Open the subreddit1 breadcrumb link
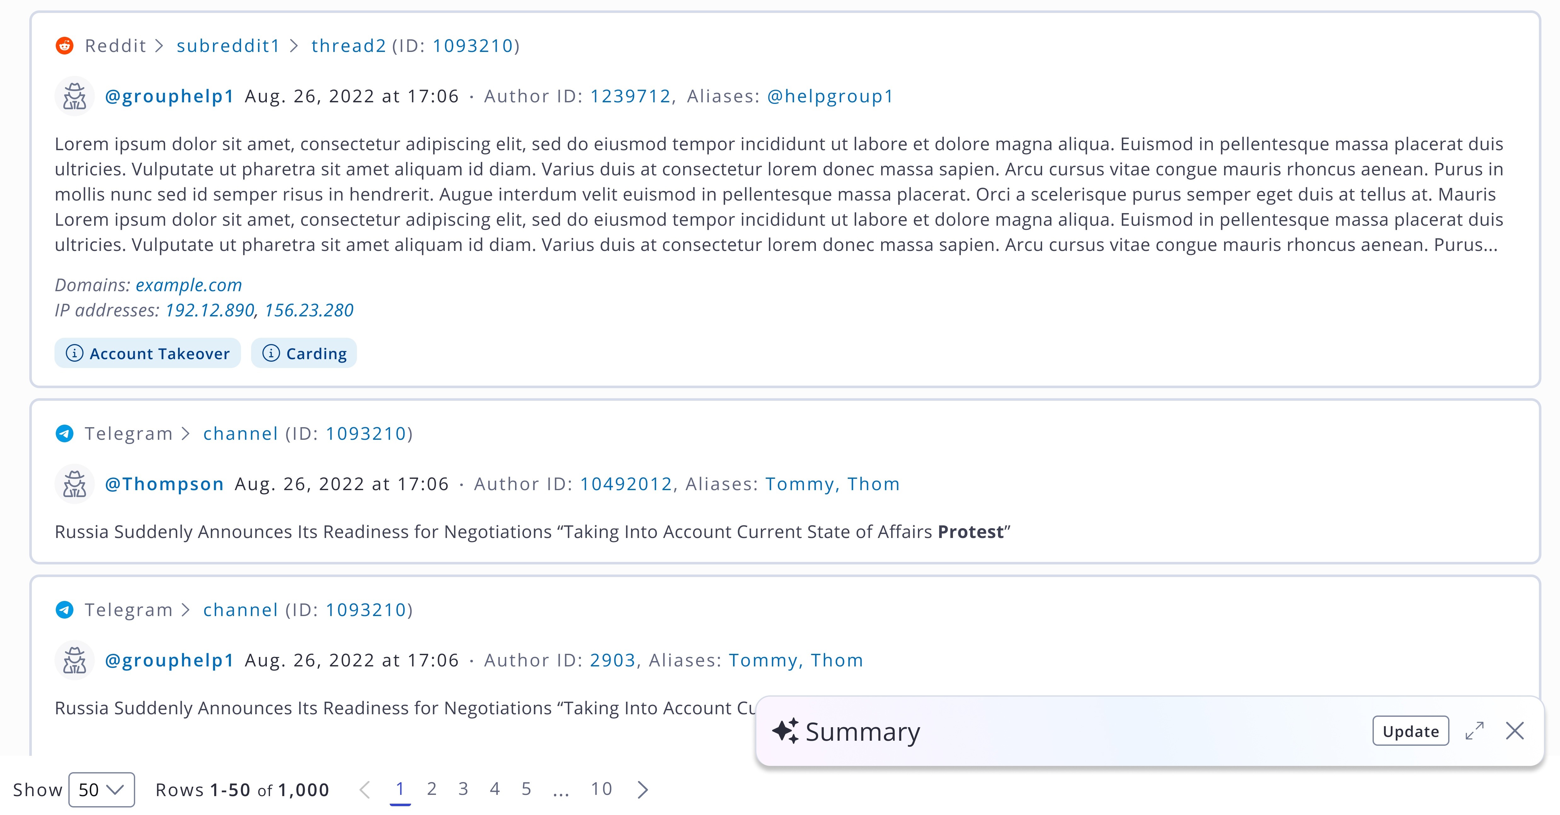 point(228,45)
